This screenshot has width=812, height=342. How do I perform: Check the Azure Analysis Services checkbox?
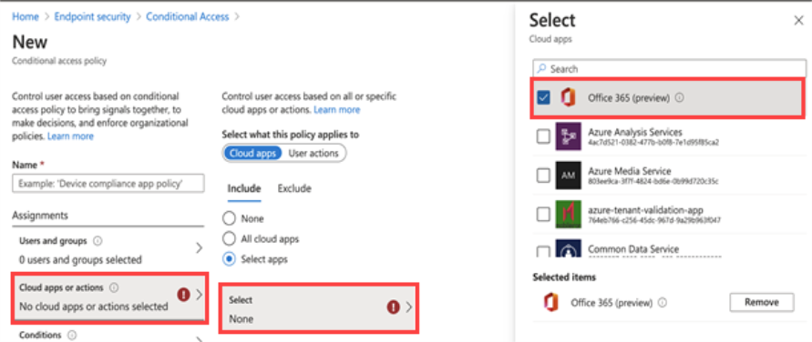tap(543, 137)
